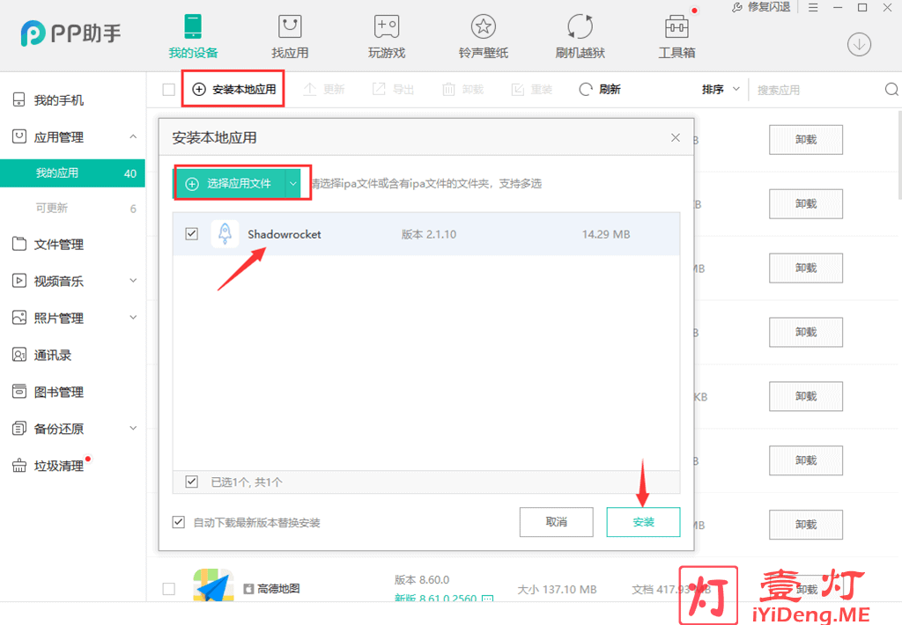The width and height of the screenshot is (902, 625).
Task: Click the PP助手 logo
Action: click(x=70, y=33)
